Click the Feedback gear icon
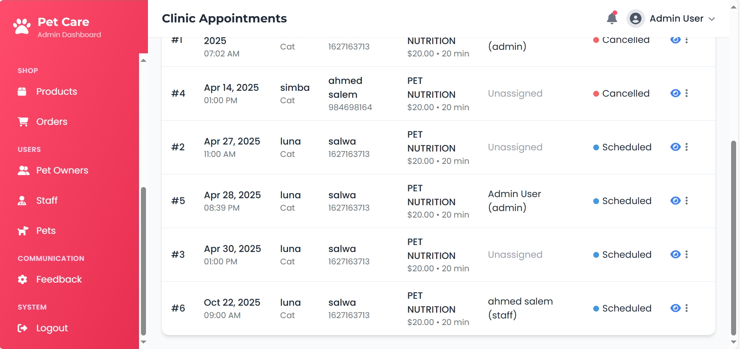Viewport: 740px width, 349px height. (x=22, y=279)
